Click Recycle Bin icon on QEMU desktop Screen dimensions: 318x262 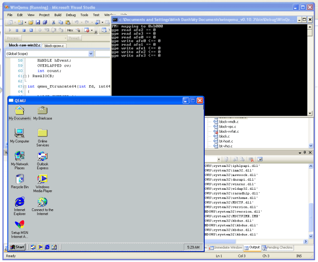pos(20,181)
